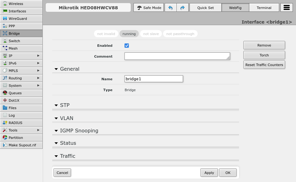Click the WireGuard icon in sidebar
The width and height of the screenshot is (296, 182).
coord(5,19)
